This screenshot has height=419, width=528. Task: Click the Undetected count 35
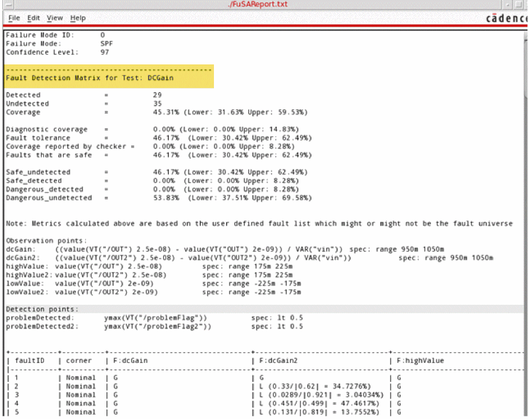click(x=157, y=104)
